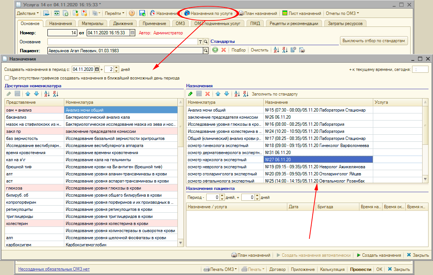The image size is (433, 275).
Task: Click the help question mark icon
Action: click(x=132, y=13)
